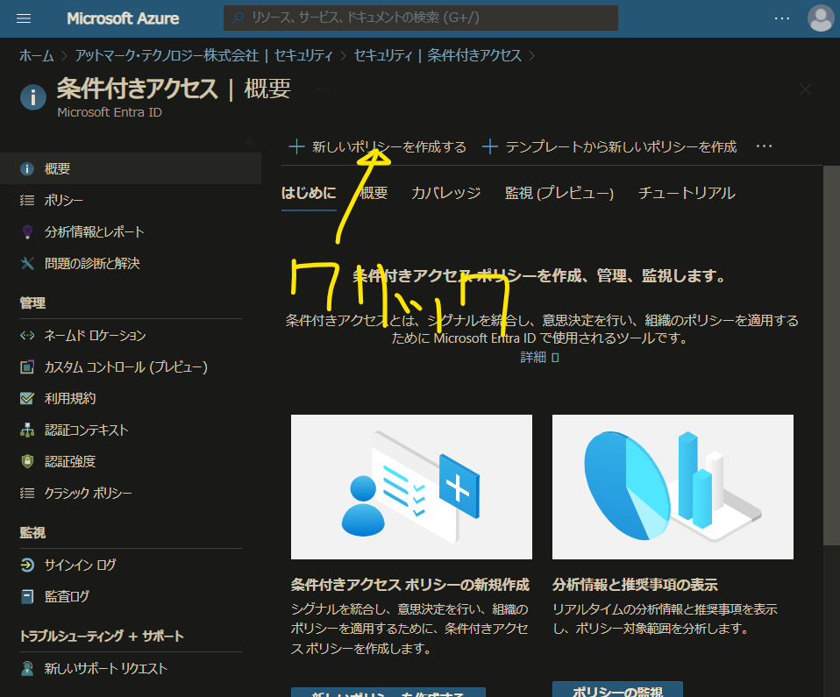Click テンプレートから新しいポリシーを作成 text
840x697 pixels.
tap(622, 146)
